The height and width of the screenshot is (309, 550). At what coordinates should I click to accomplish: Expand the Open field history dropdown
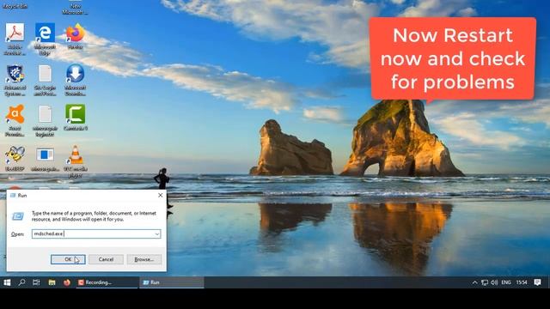pyautogui.click(x=156, y=233)
